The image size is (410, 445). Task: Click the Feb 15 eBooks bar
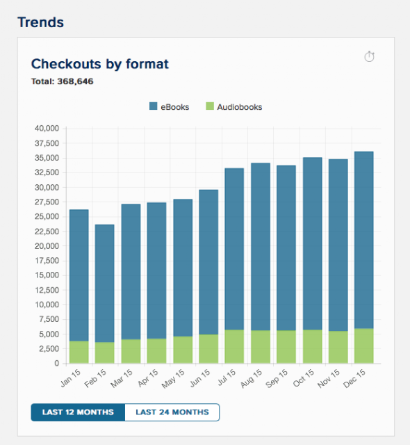coord(105,283)
